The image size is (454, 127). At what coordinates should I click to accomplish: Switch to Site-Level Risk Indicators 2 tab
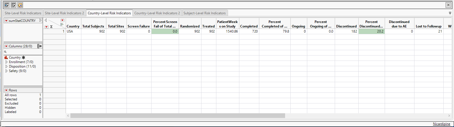(x=65, y=13)
